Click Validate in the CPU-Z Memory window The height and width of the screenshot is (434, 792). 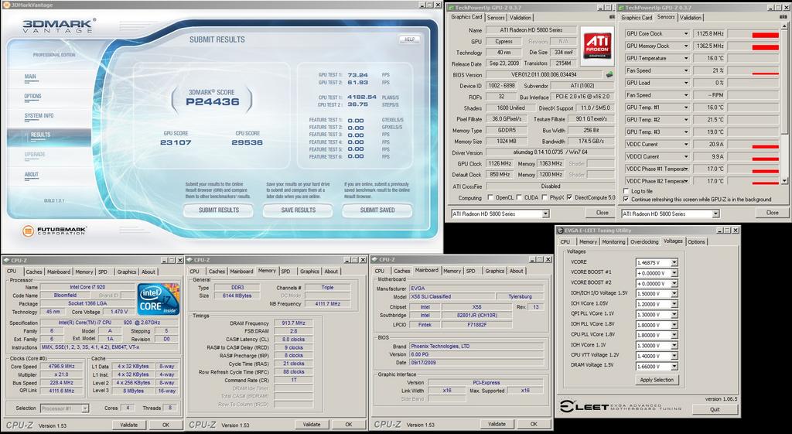(312, 425)
